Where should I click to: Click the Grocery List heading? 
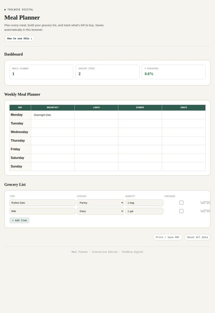click(x=15, y=185)
